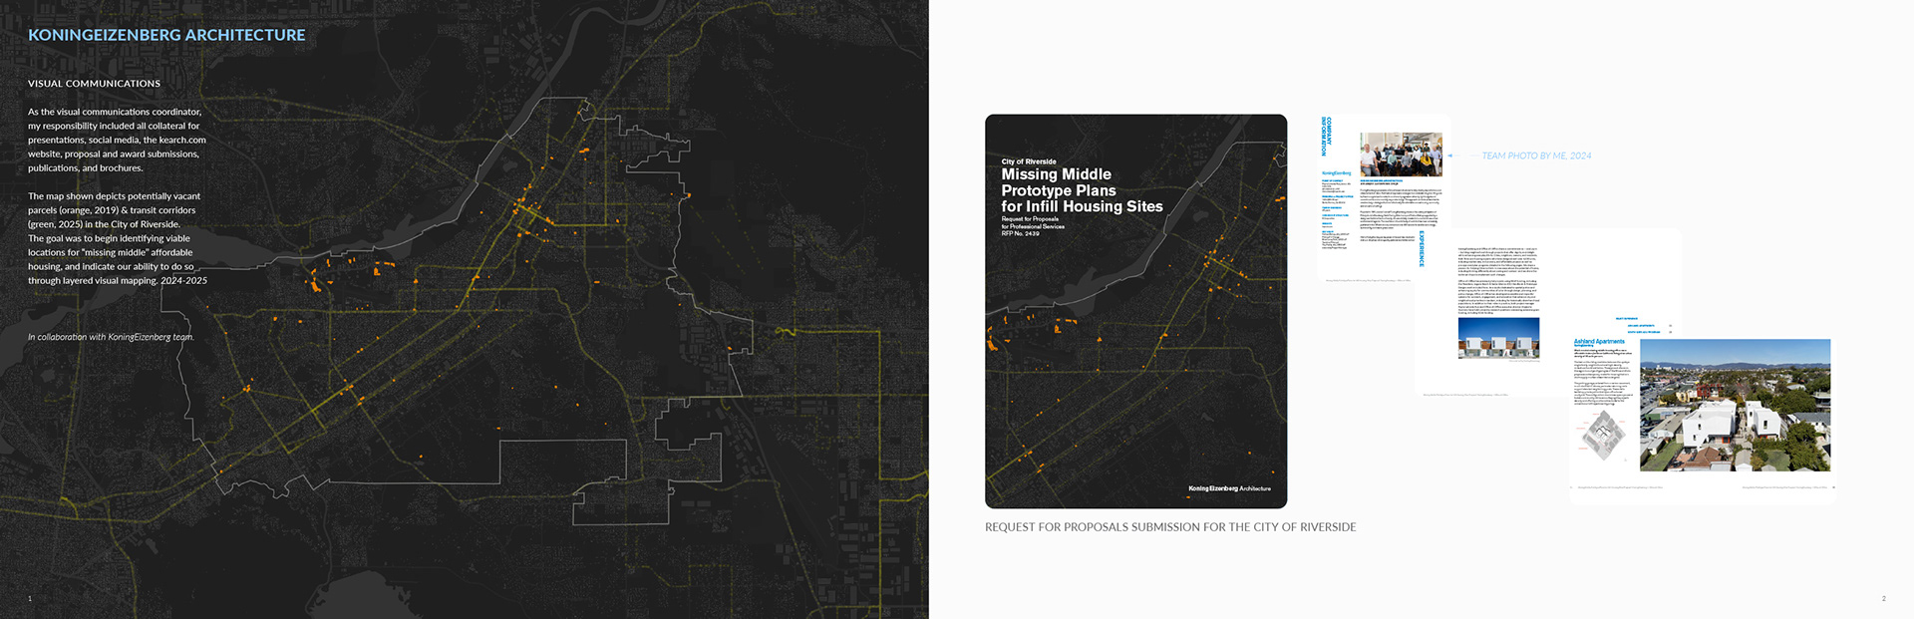
Task: Click the 'REQUEST FOR PROPOSALS SUBMISSION' caption
Action: pos(1170,527)
